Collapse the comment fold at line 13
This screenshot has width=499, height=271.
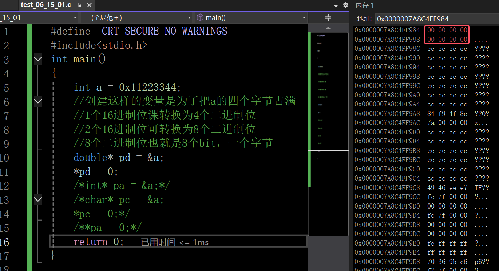38,199
